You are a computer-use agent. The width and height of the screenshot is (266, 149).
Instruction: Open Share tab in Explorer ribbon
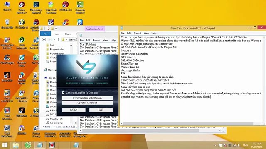click(68, 34)
